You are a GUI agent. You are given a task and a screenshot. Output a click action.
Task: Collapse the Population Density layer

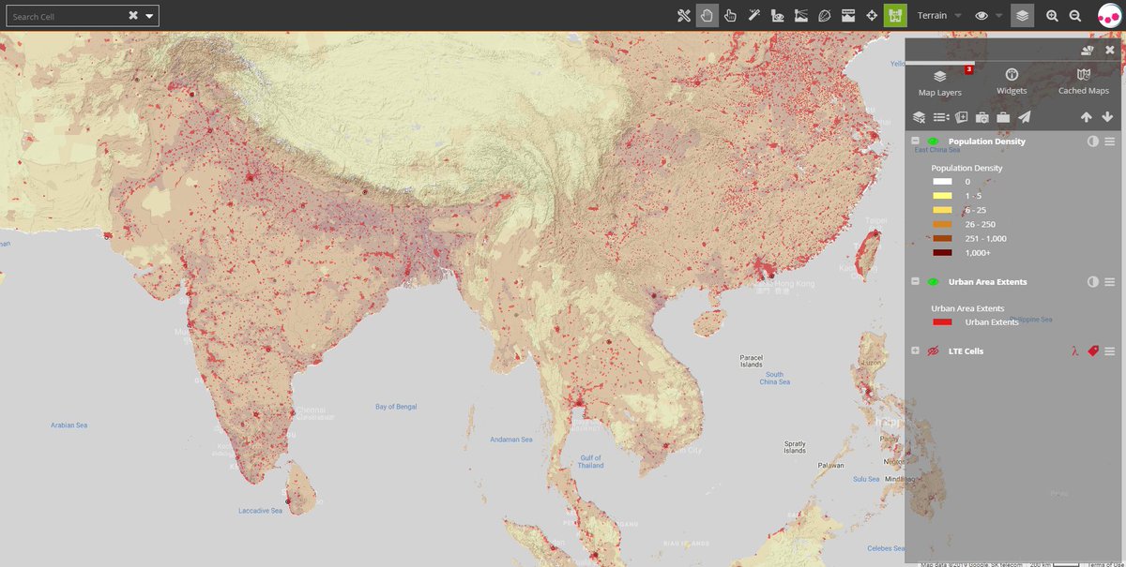tap(916, 141)
